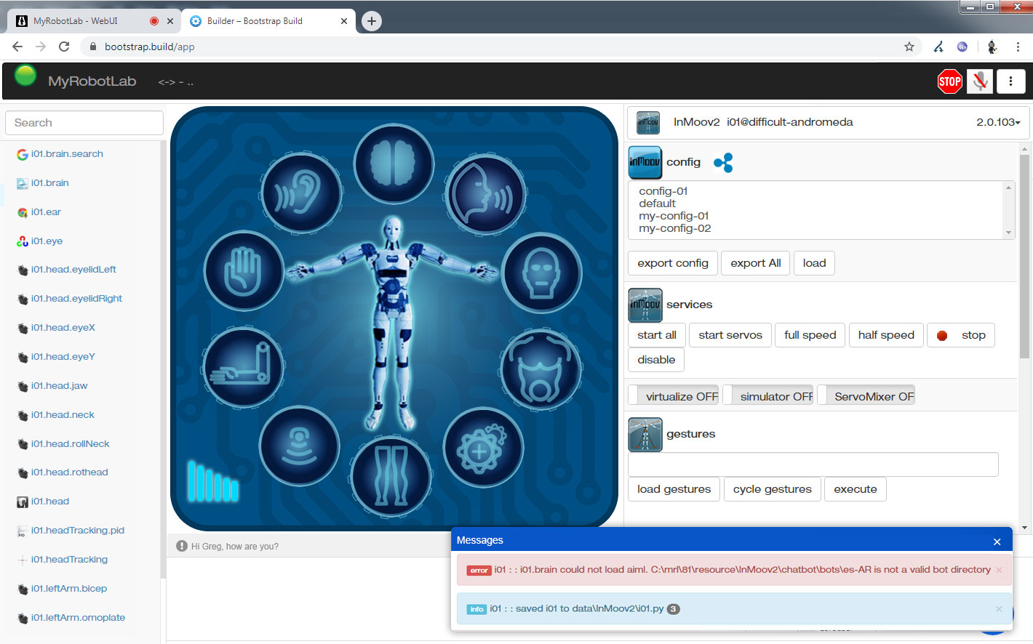Select config-01 in the config list
This screenshot has height=644, width=1033.
point(663,191)
